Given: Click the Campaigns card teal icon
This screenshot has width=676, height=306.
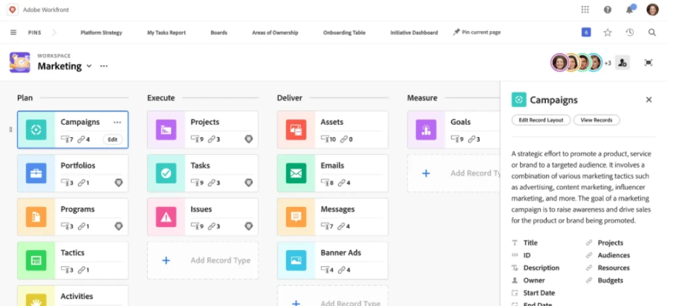Looking at the screenshot, I should (x=36, y=130).
